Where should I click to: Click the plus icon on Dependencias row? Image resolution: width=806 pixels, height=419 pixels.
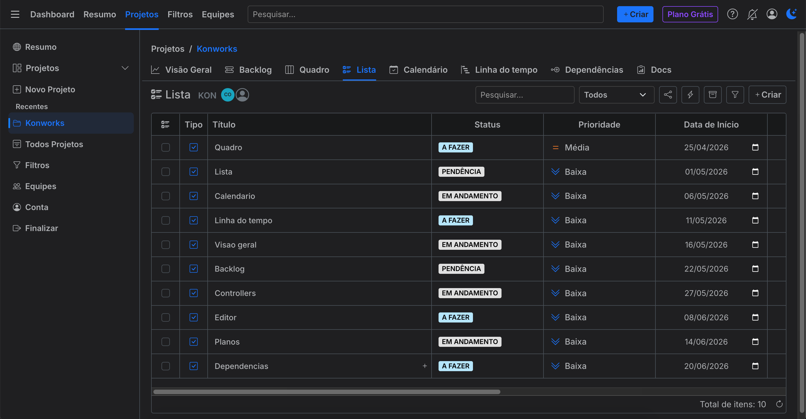[424, 366]
